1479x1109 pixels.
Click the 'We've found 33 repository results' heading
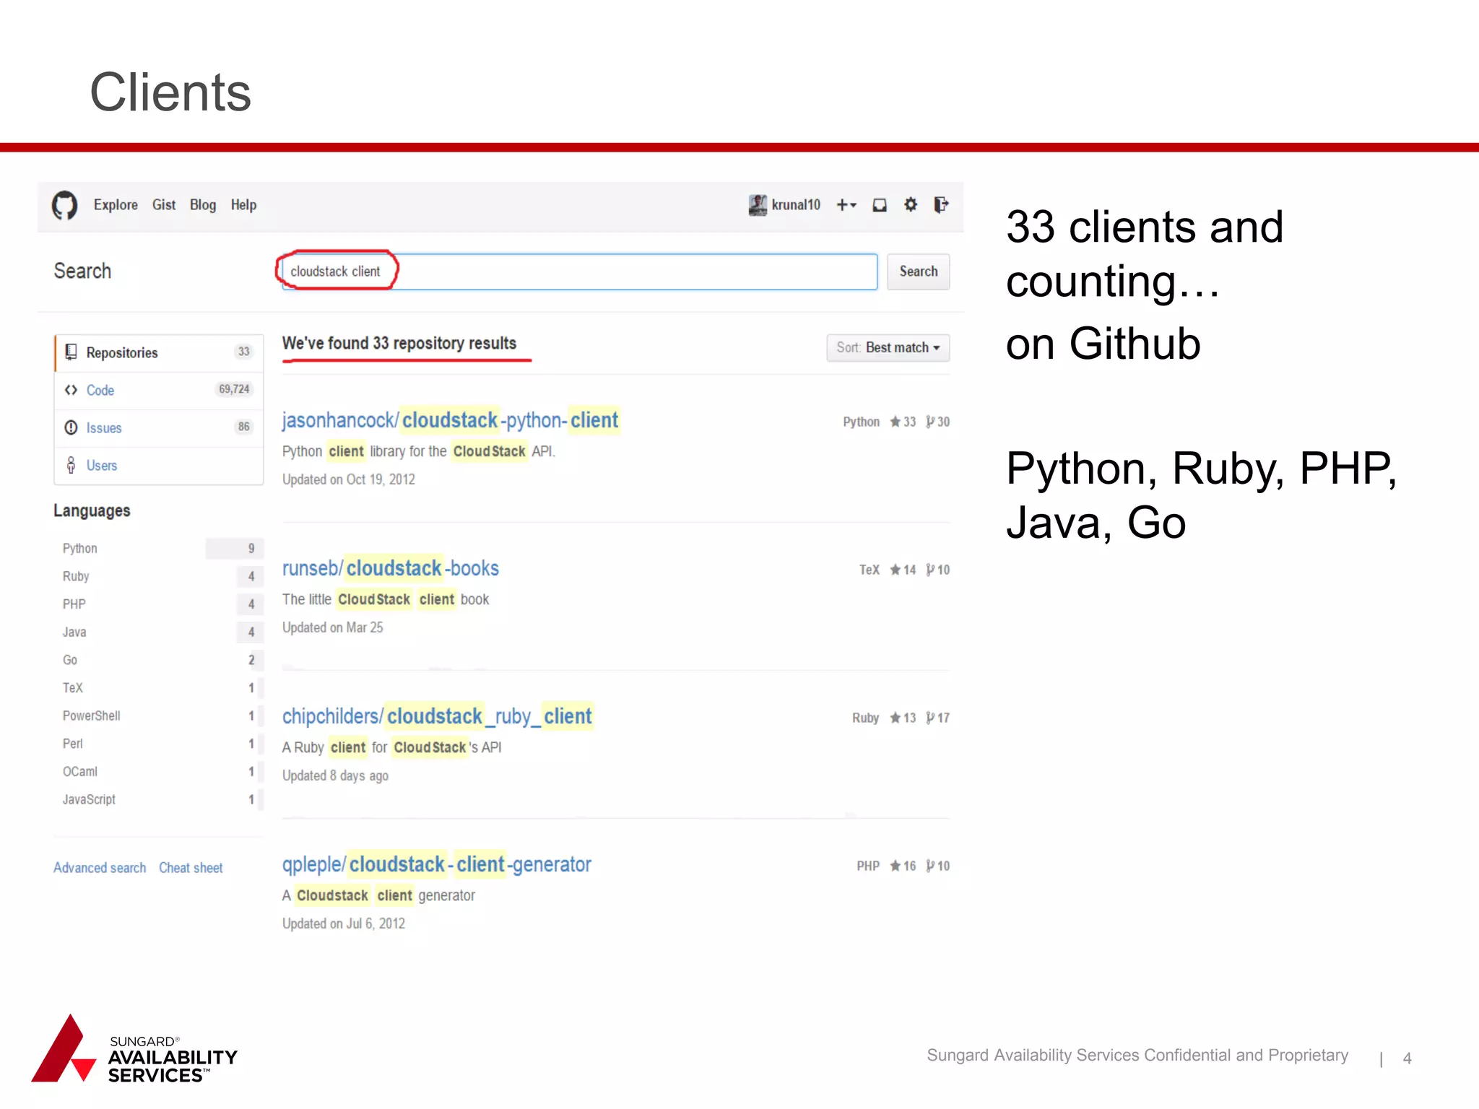point(399,344)
